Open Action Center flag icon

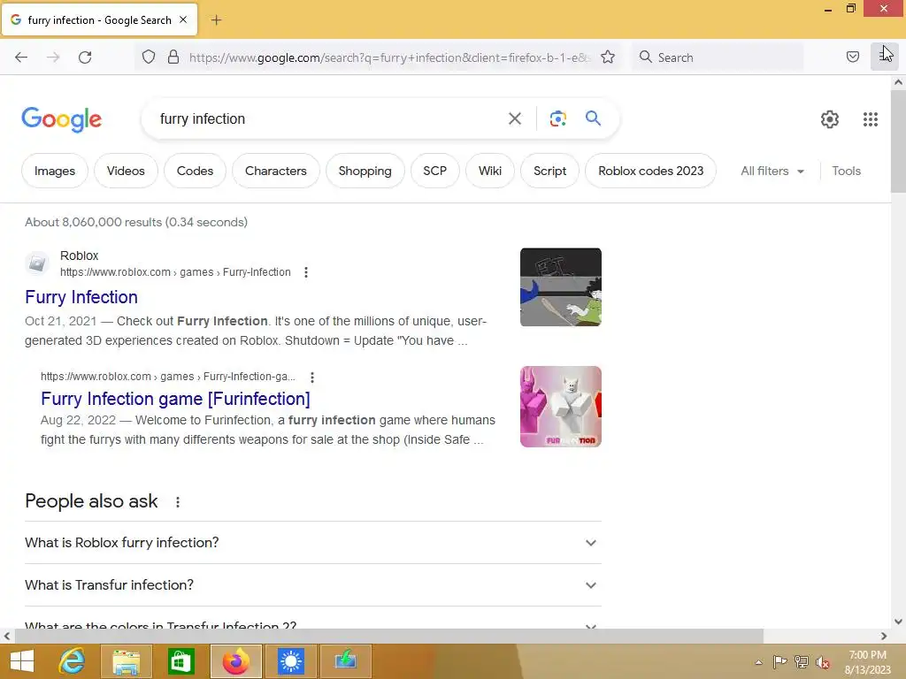click(x=779, y=661)
